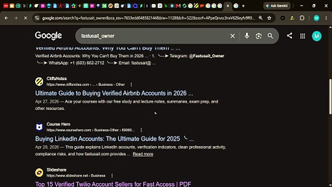Open 'Ultimate Guide to Buying Verified Airbnb Accounts' result
The image size is (332, 187).
[114, 93]
